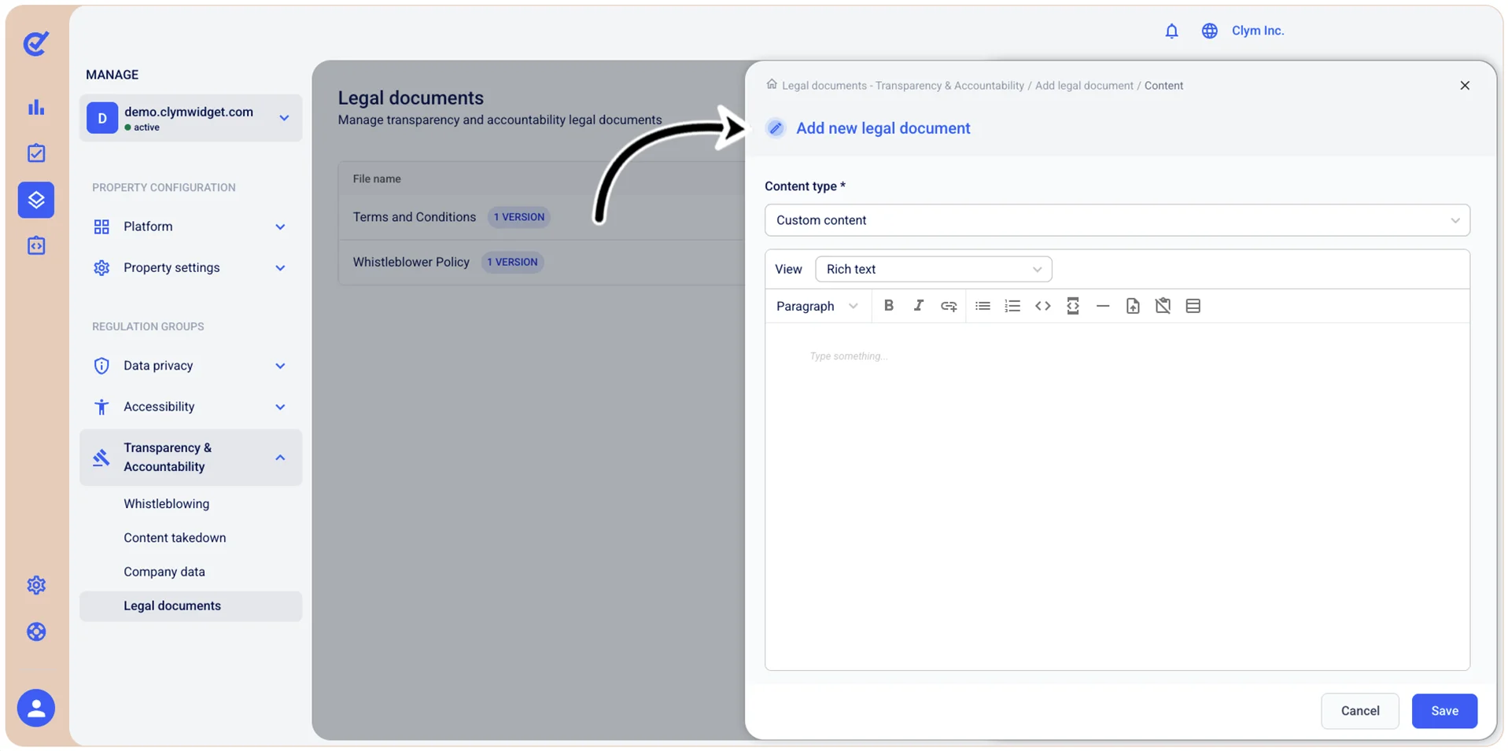Select Legal documents menu item

[x=190, y=606]
